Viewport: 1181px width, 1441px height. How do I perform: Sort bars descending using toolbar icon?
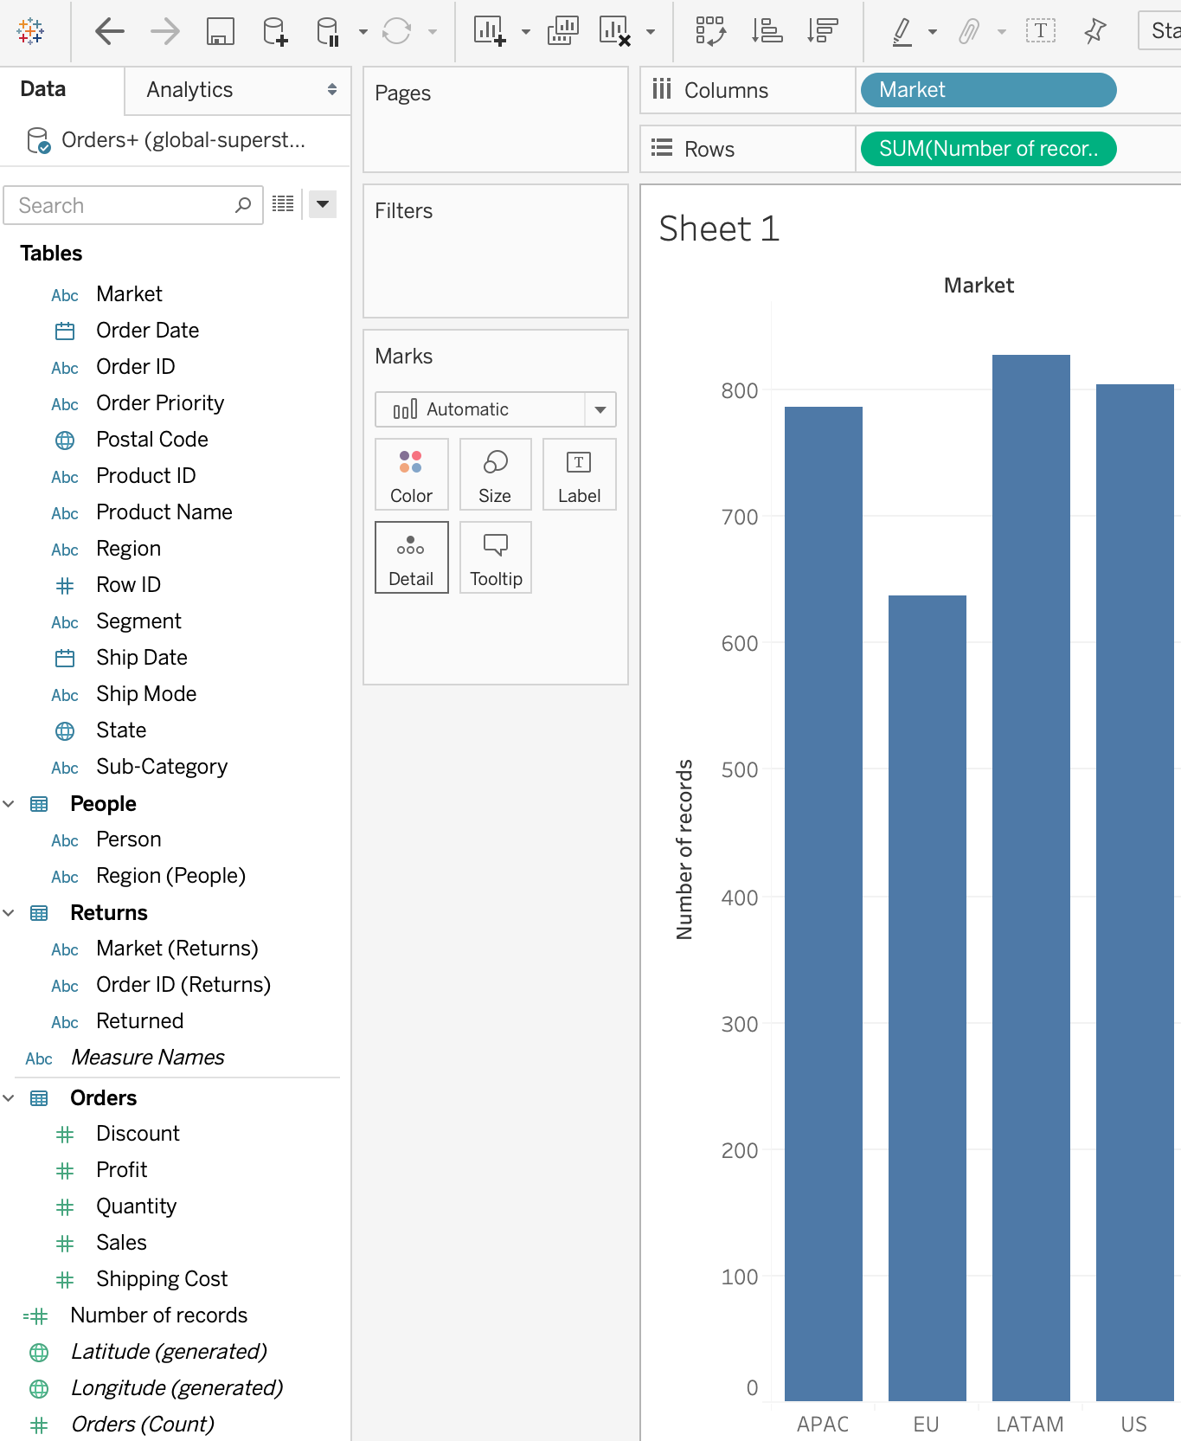coord(822,32)
